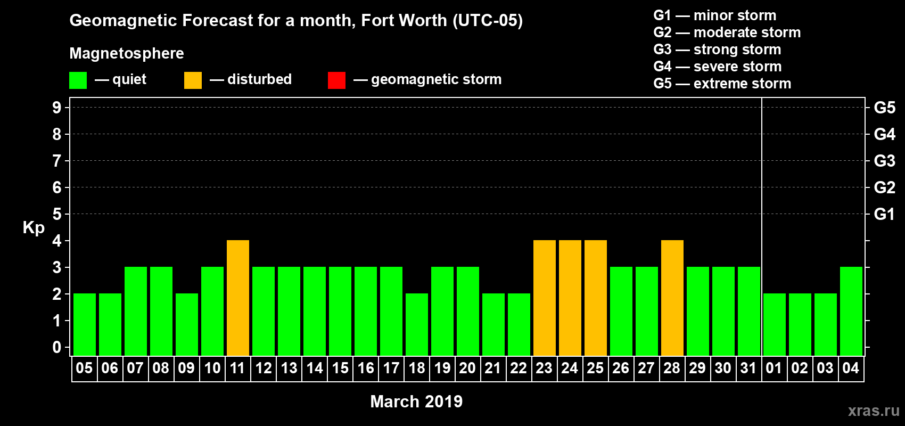Click the date label '10' on the axis
This screenshot has height=426, width=905.
pos(212,368)
